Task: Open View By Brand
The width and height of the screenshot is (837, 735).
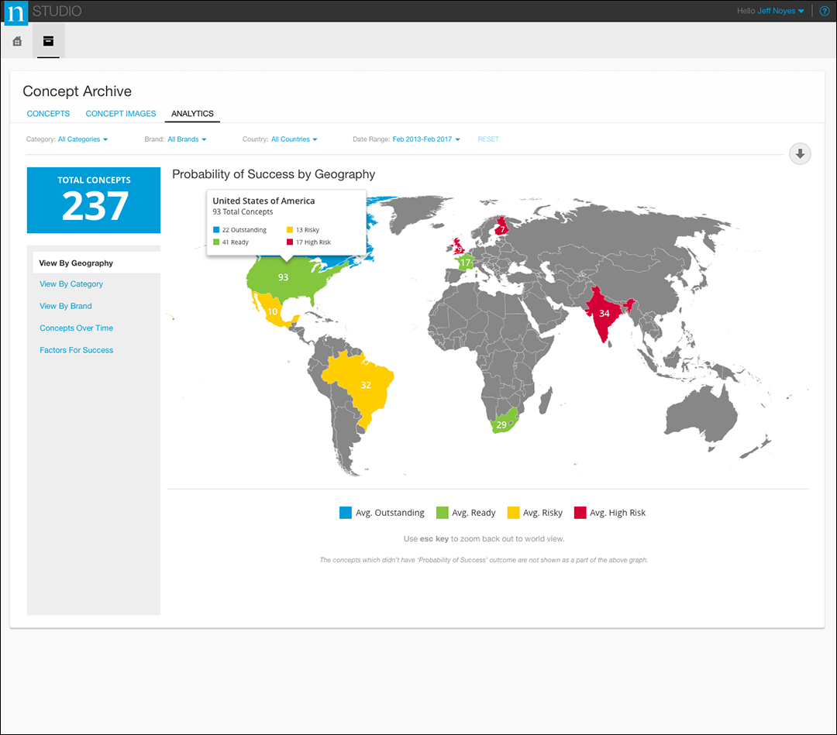Action: point(66,306)
